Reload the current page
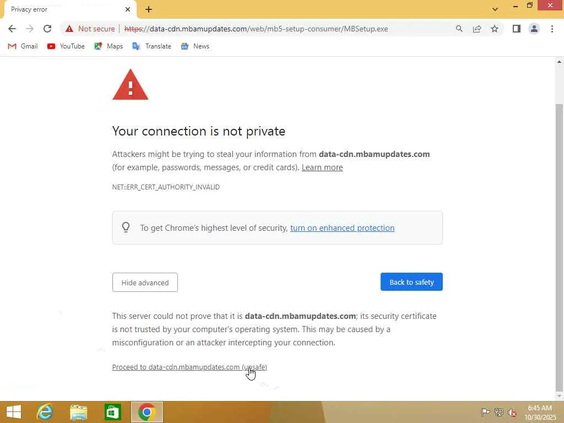The image size is (564, 423). point(47,29)
